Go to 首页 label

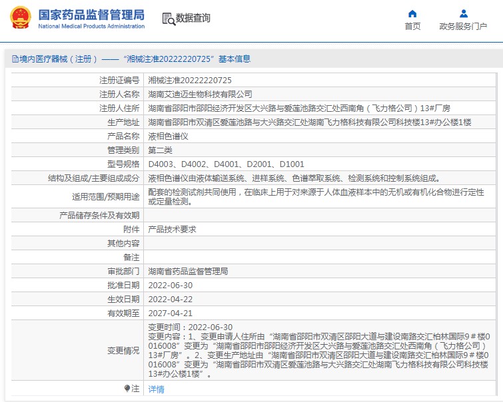pyautogui.click(x=412, y=26)
